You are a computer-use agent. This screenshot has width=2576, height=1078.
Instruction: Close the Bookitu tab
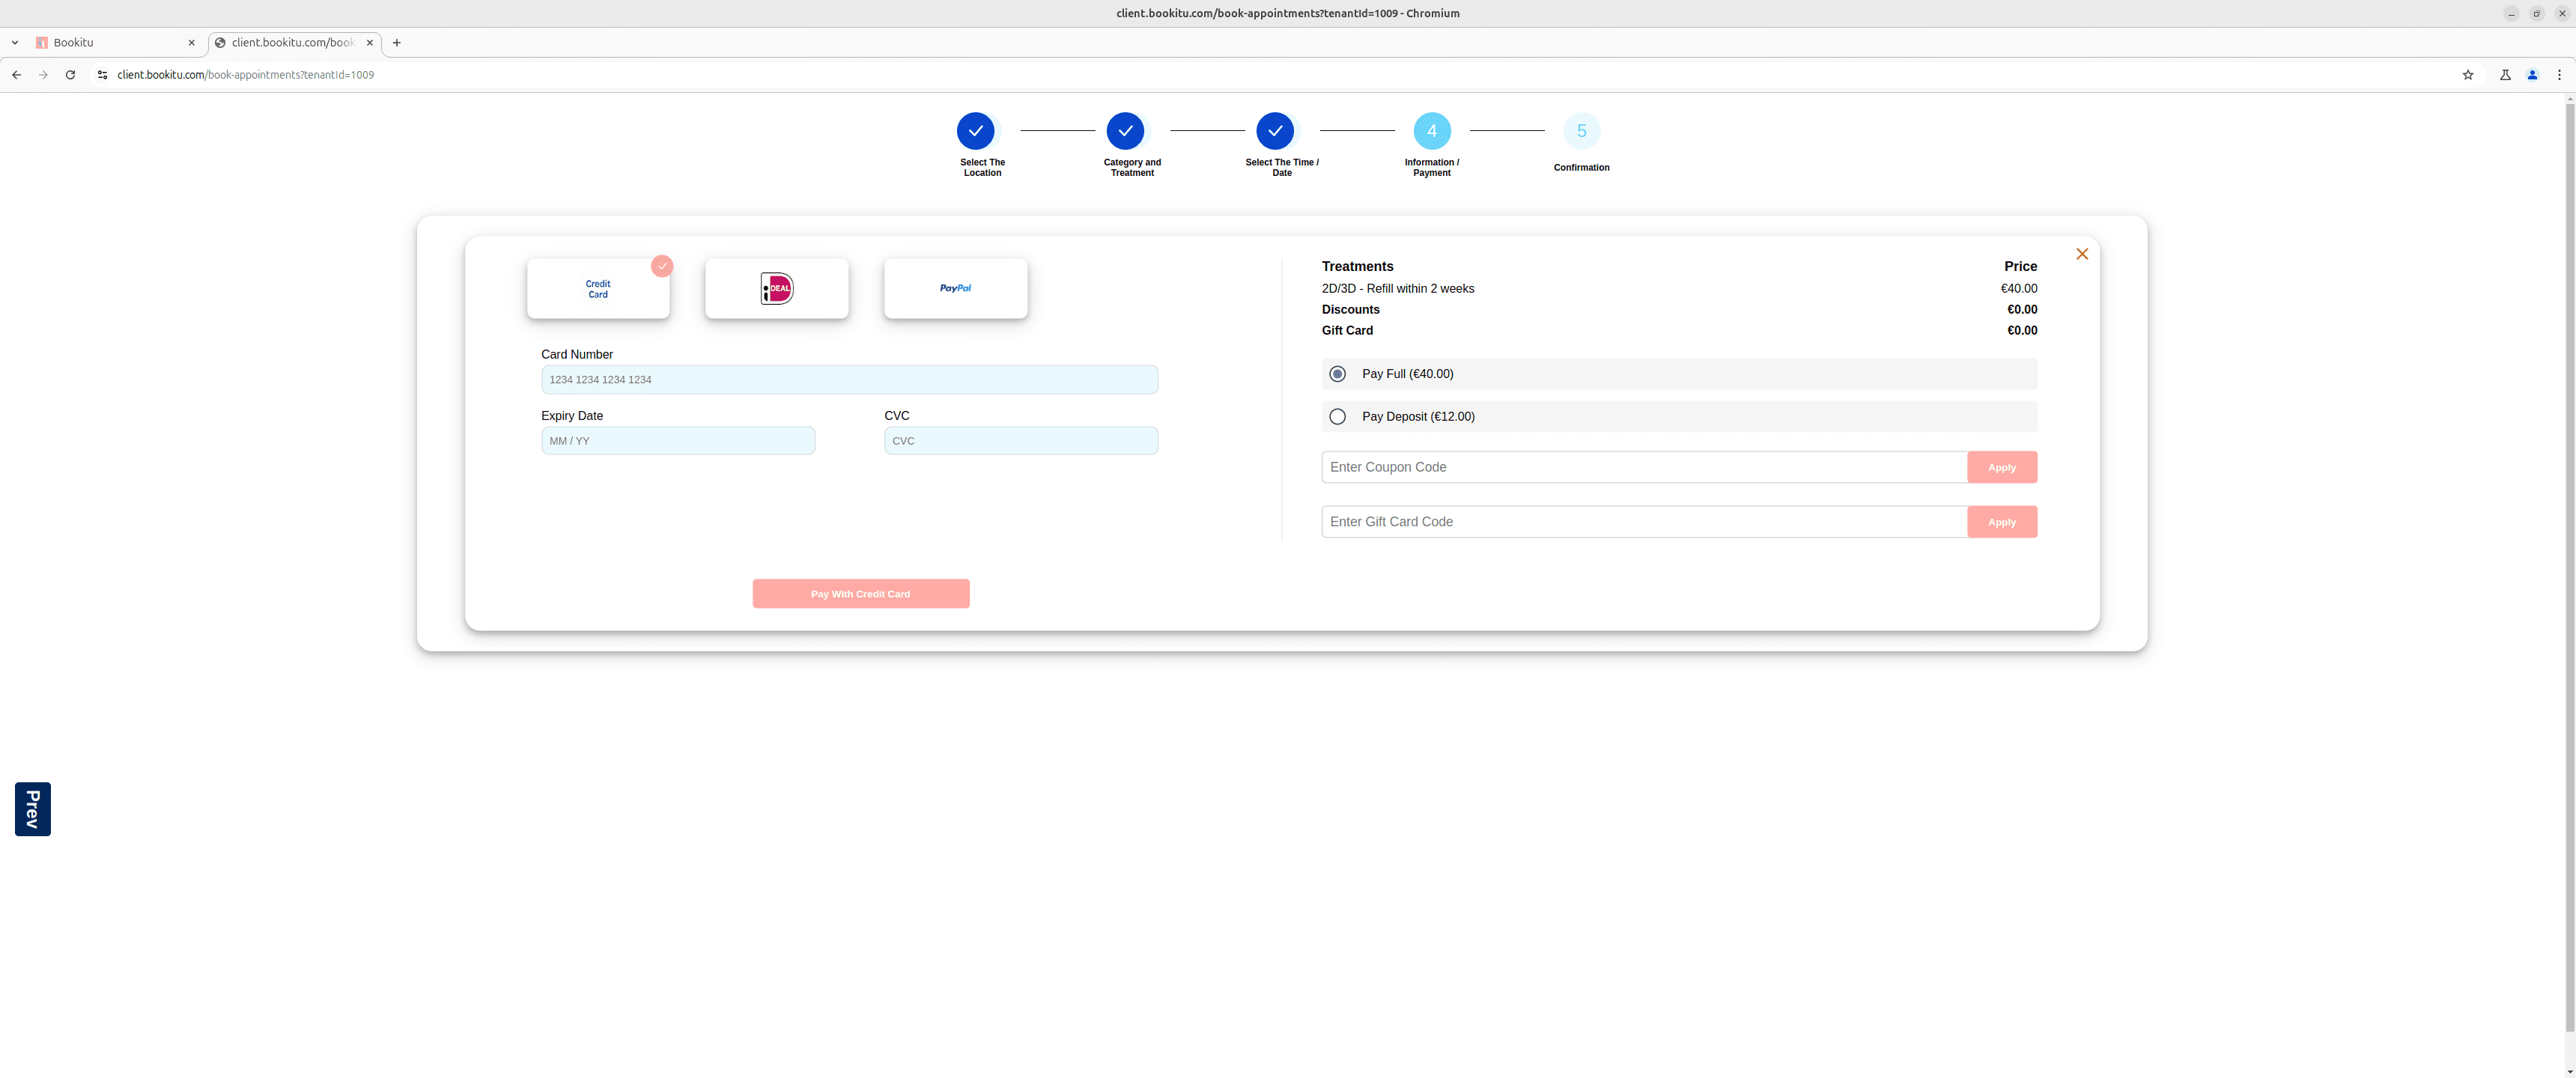pyautogui.click(x=192, y=43)
